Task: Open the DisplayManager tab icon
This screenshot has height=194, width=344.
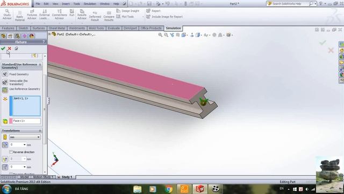Action: point(32,36)
